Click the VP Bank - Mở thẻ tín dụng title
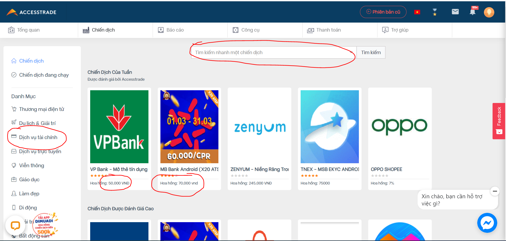 (119, 169)
